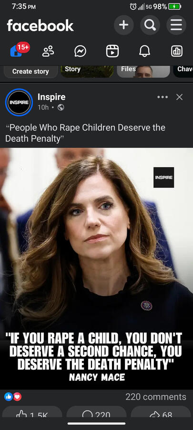
Task: View the Story thumbnail card
Action: 88,72
